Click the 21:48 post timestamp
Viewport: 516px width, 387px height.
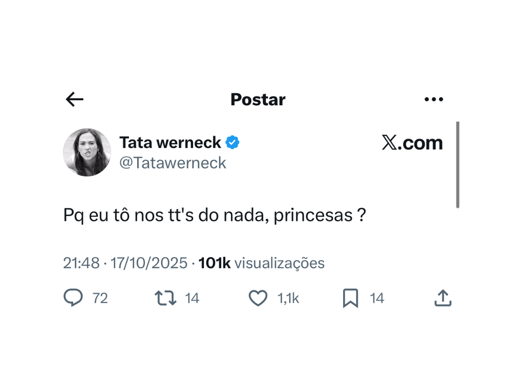[81, 263]
